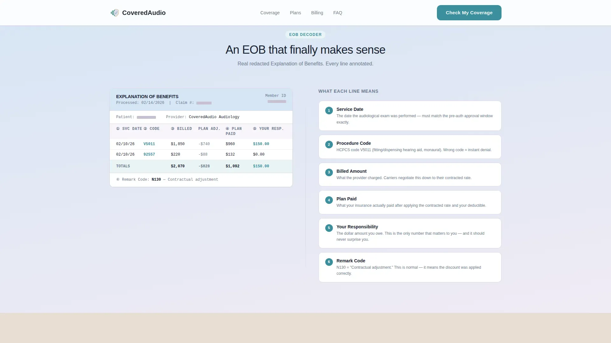Click numbered badge 6 beside Remark Code
Image resolution: width=611 pixels, height=343 pixels.
(x=329, y=262)
